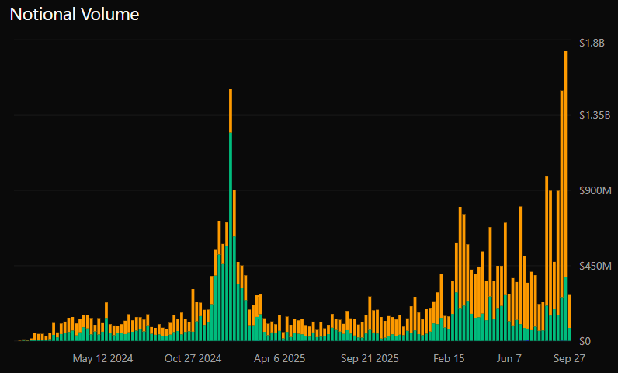Select the $450M y-axis label
This screenshot has width=618, height=373.
595,266
